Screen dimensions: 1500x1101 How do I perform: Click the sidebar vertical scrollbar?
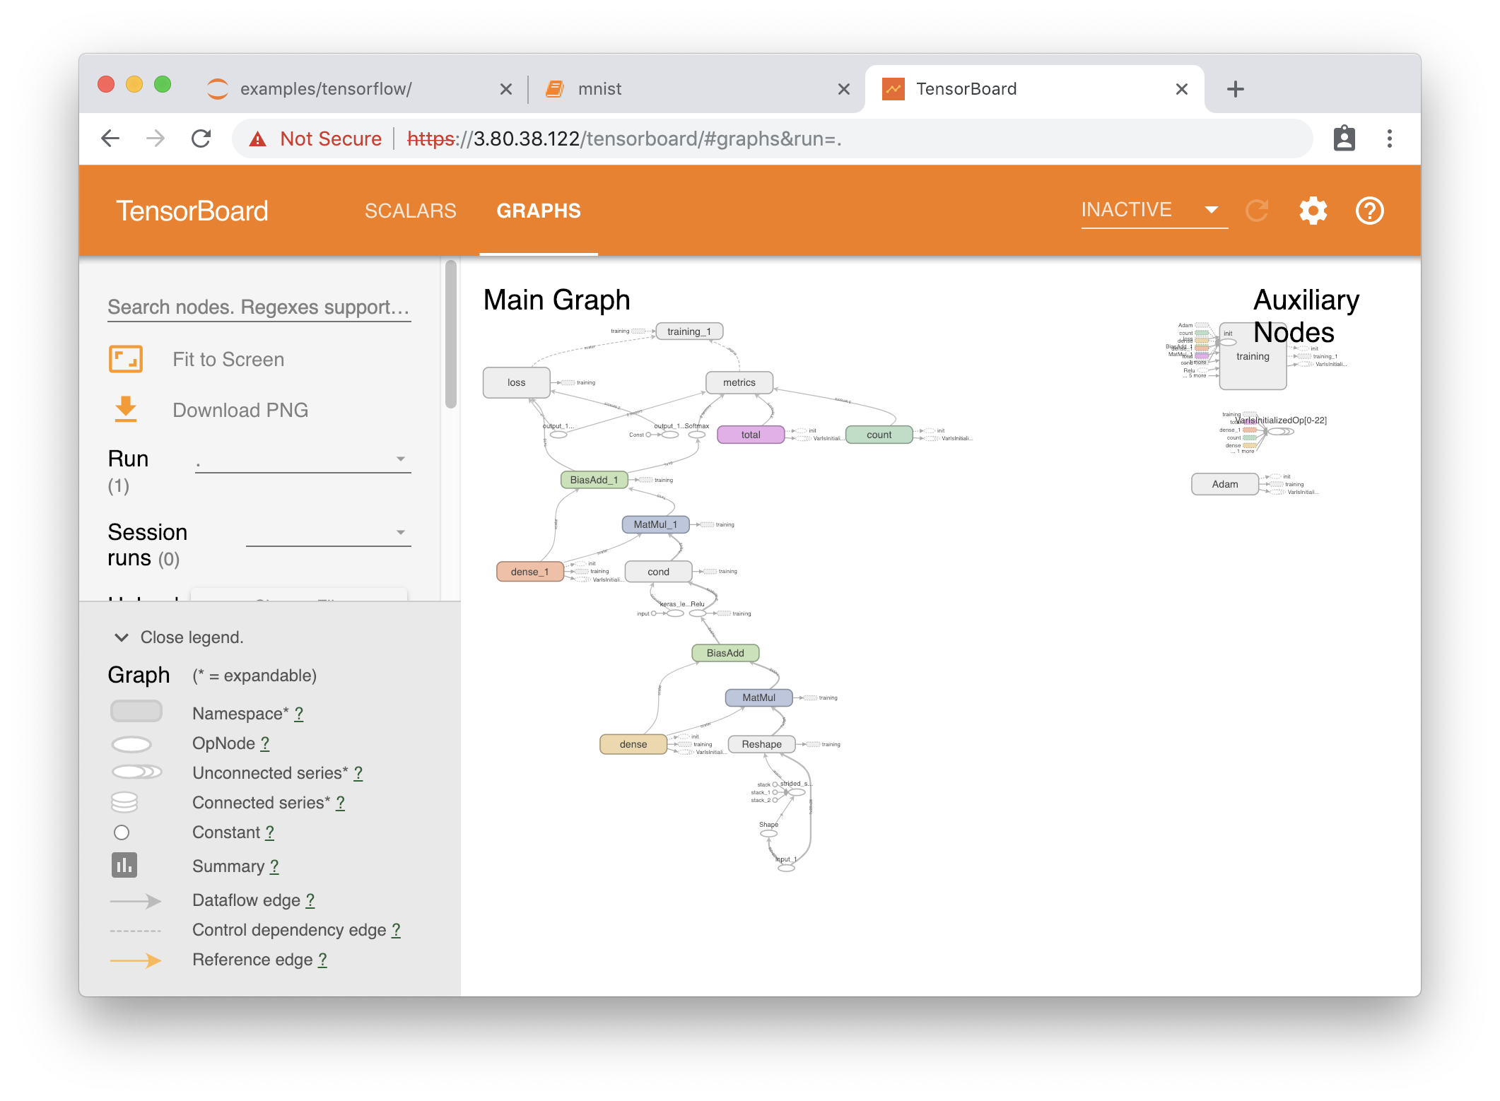tap(450, 334)
